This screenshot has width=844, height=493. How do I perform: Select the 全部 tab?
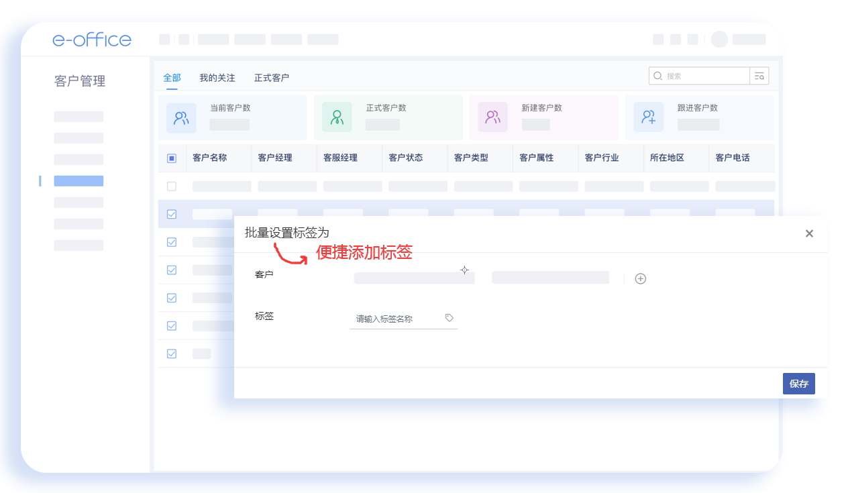pyautogui.click(x=172, y=78)
